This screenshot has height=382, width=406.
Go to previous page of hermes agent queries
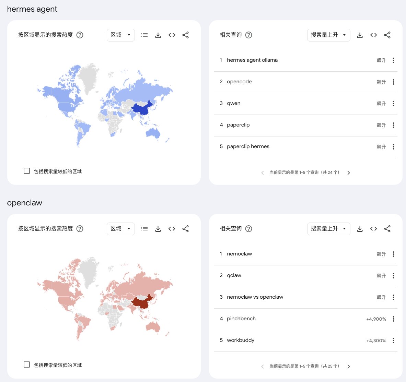263,173
